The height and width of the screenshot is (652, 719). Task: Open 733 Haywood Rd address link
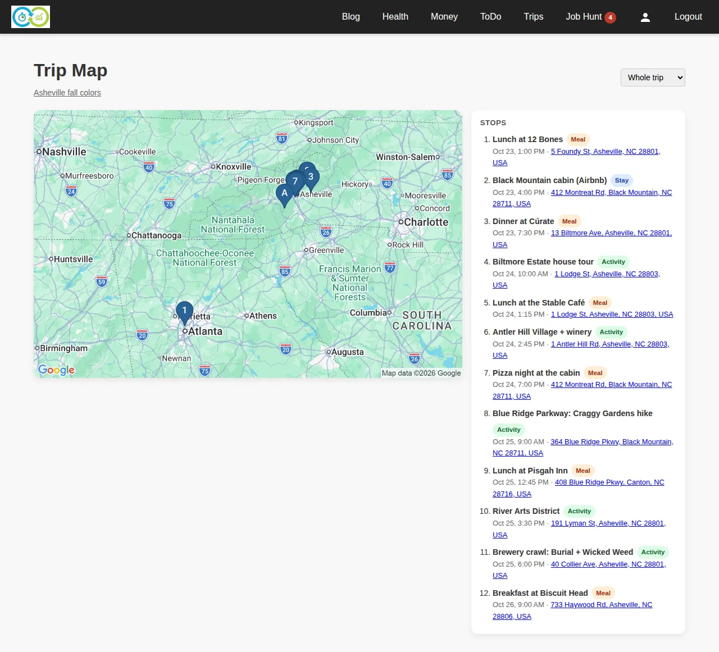pos(602,605)
